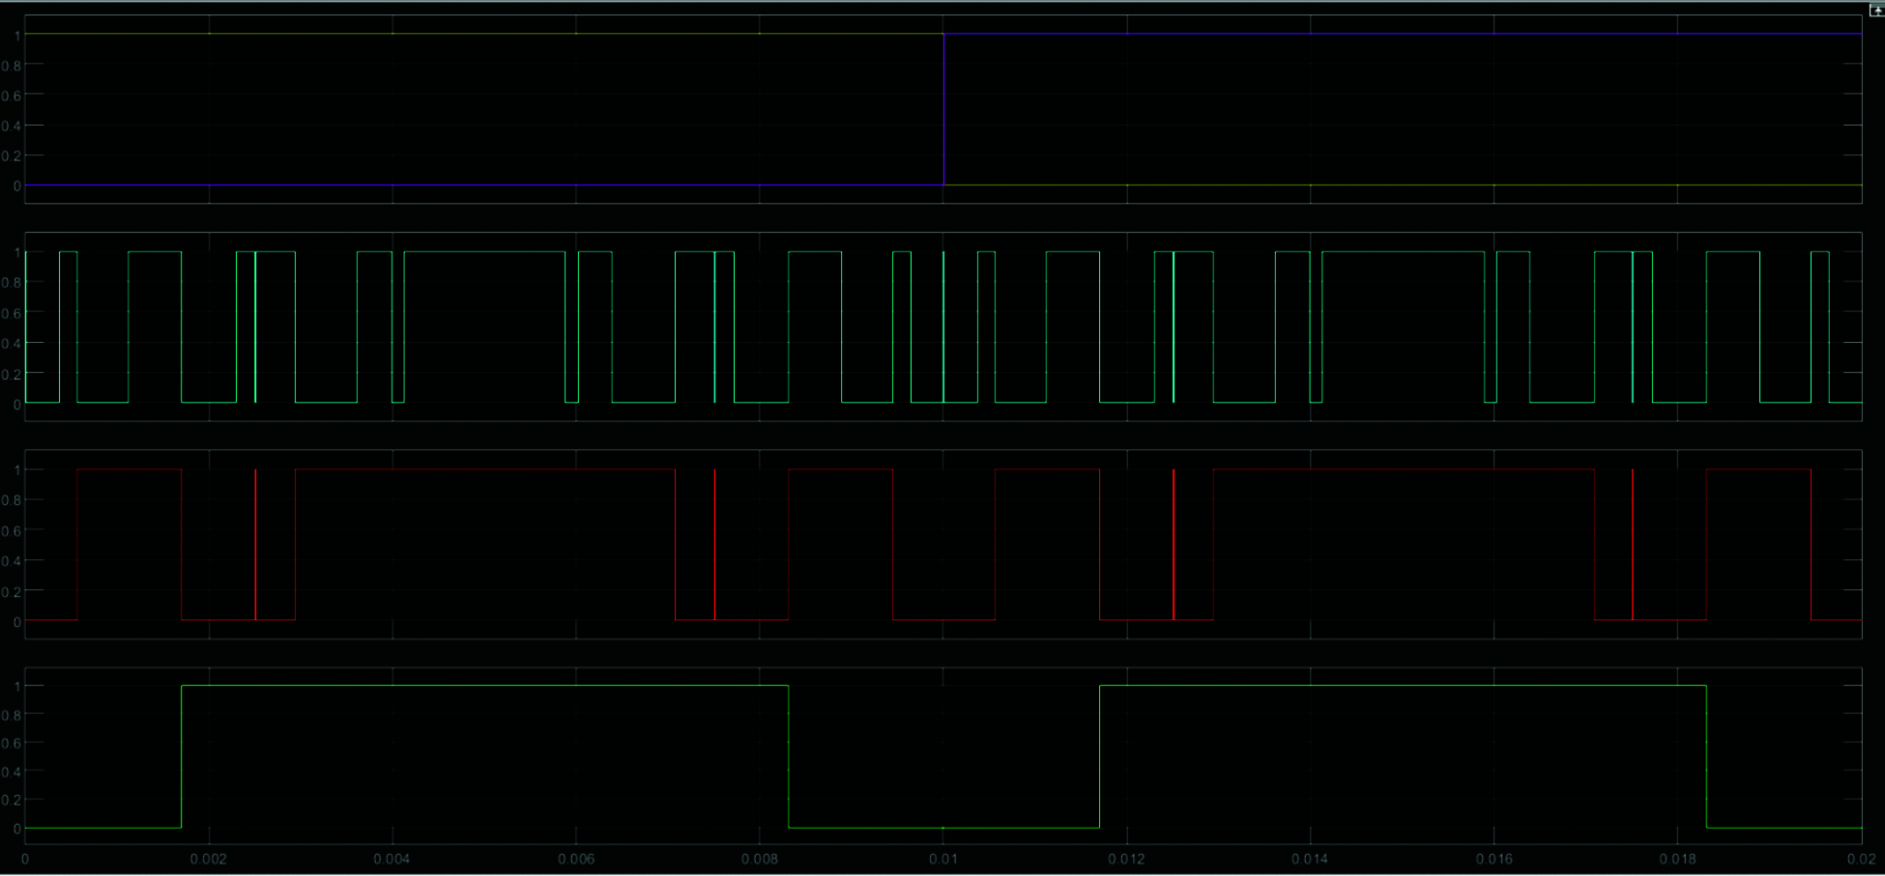Click the 0.4 y-axis label of bottom plot

pyautogui.click(x=12, y=772)
